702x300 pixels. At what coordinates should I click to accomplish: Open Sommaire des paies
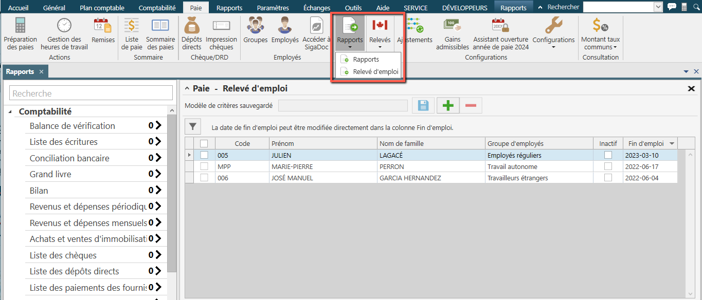pyautogui.click(x=160, y=33)
